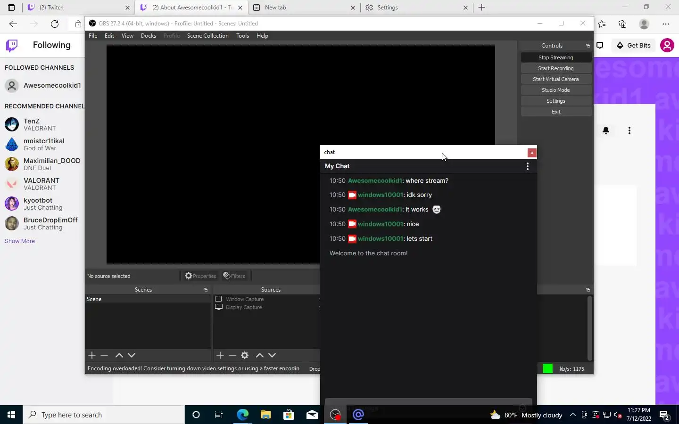Open Task View on the taskbar
Viewport: 679px width, 424px height.
tap(219, 415)
